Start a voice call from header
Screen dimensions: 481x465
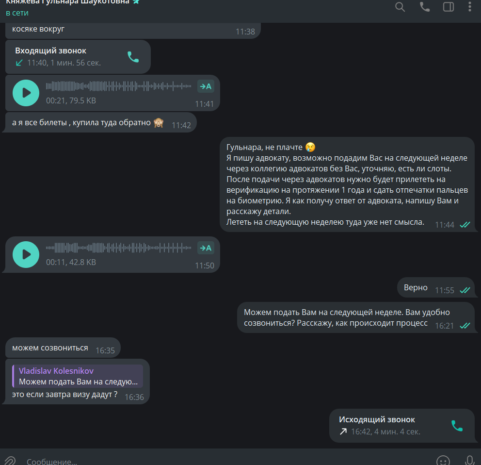tap(425, 7)
